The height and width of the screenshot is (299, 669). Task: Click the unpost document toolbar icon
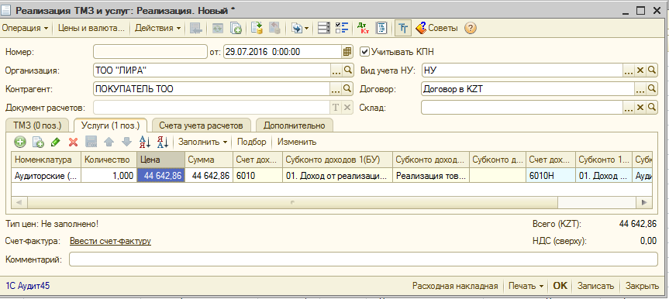pos(274,28)
